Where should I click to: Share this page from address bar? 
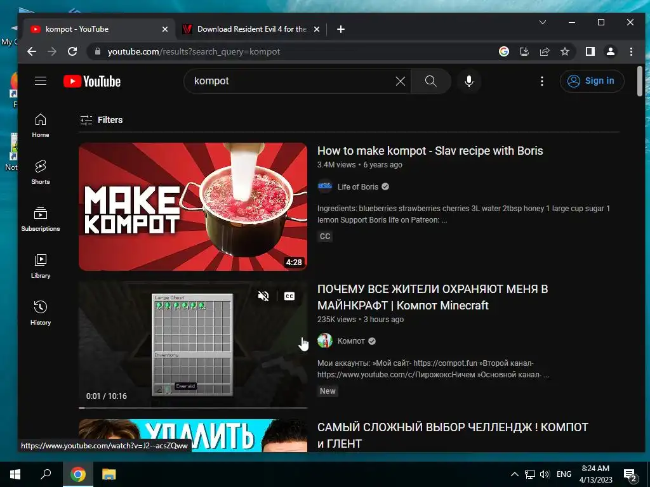[x=545, y=51]
